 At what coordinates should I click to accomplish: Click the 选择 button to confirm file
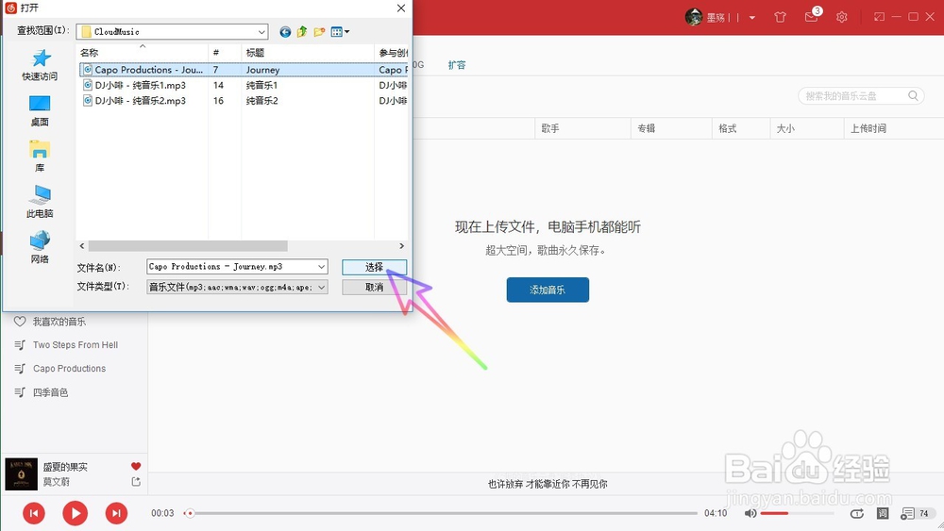pyautogui.click(x=374, y=267)
